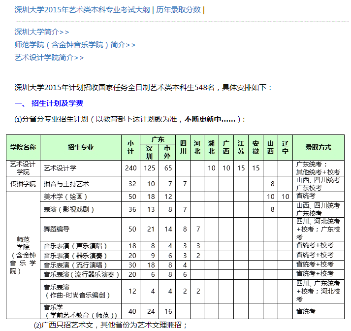The height and width of the screenshot is (331, 351).
Task: Go to the 艺术设计学院简介>> link
Action: pos(49,58)
